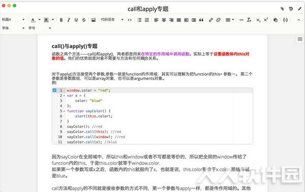Increase the indent level

[x=194, y=20]
